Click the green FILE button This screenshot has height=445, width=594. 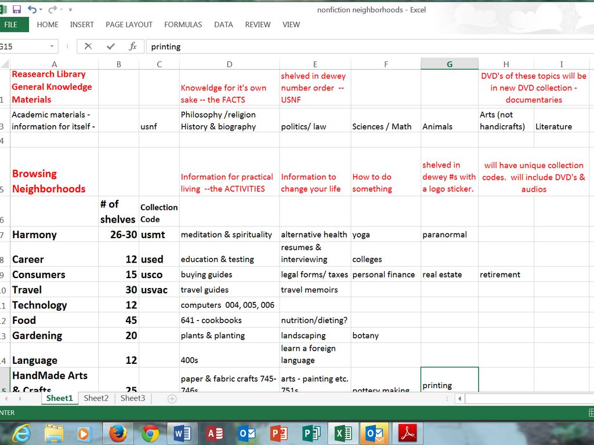11,24
